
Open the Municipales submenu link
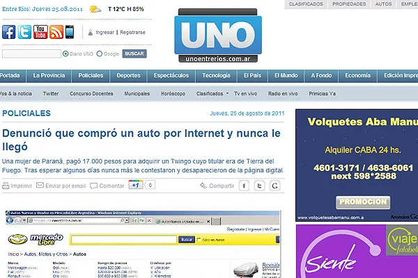(x=137, y=94)
